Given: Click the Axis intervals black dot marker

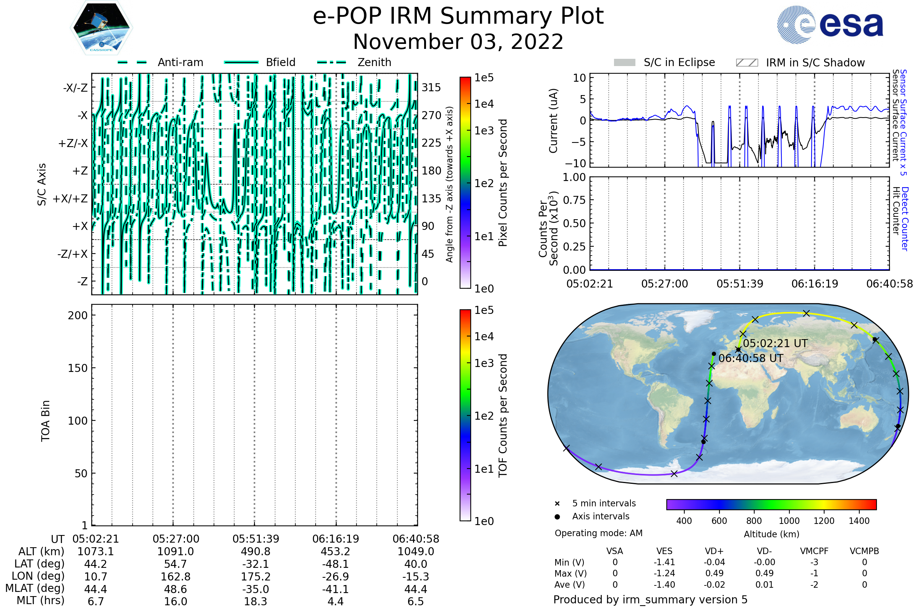Looking at the screenshot, I should (x=557, y=517).
